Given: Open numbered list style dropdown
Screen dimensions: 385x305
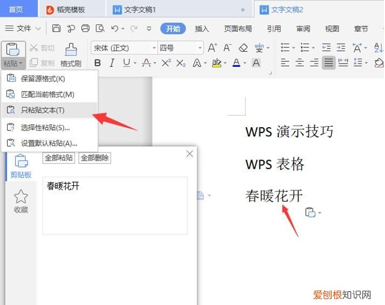Looking at the screenshot, I should (x=313, y=47).
